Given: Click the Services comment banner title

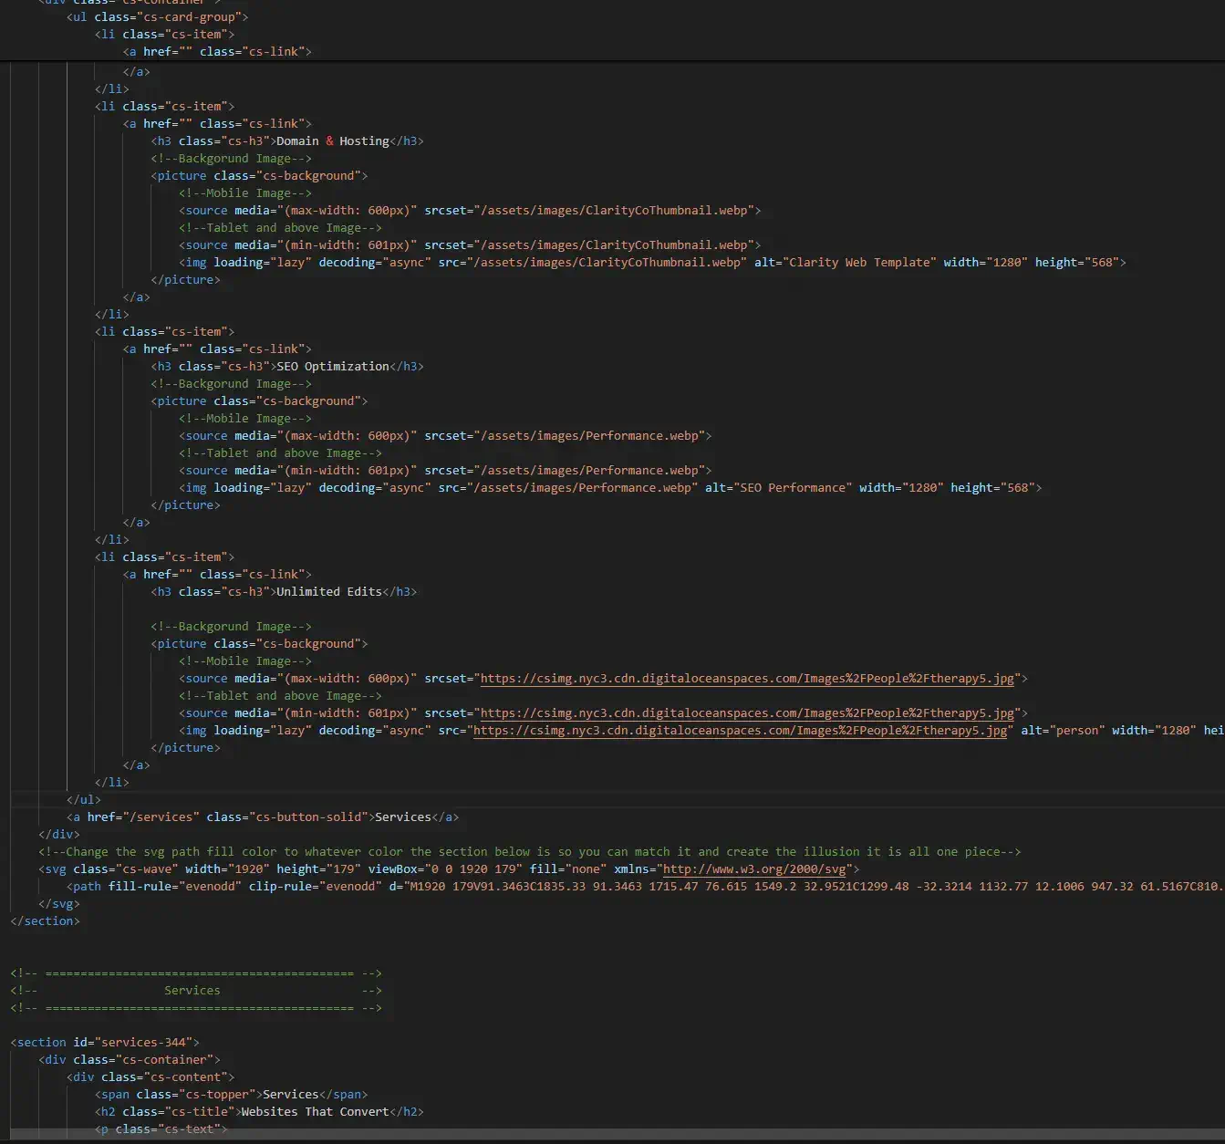Looking at the screenshot, I should (192, 991).
